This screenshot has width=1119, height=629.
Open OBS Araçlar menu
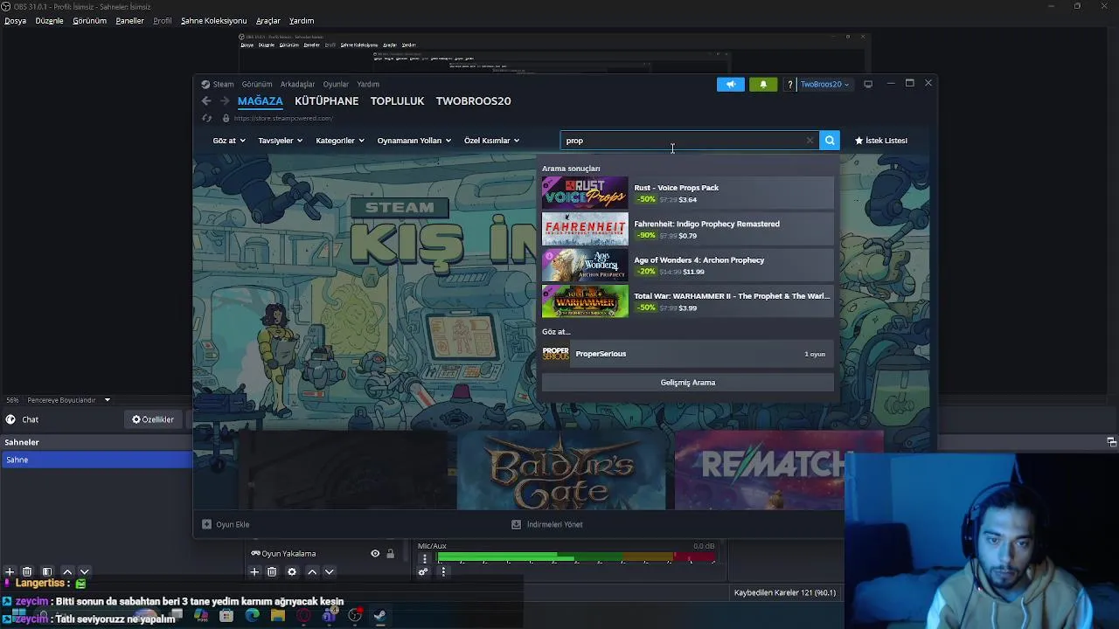(x=268, y=21)
